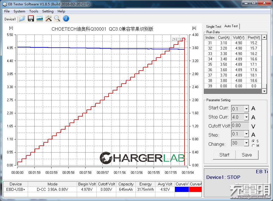This screenshot has height=201, width=273.
Task: Select Run Data row index 35
Action: (x=233, y=64)
